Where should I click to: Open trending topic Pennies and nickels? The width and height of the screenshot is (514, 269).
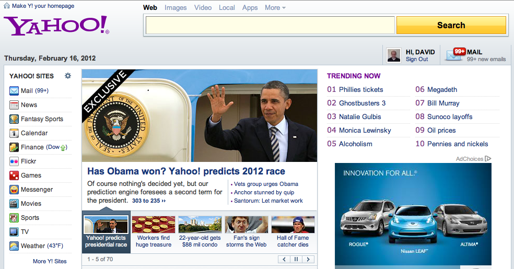(458, 144)
